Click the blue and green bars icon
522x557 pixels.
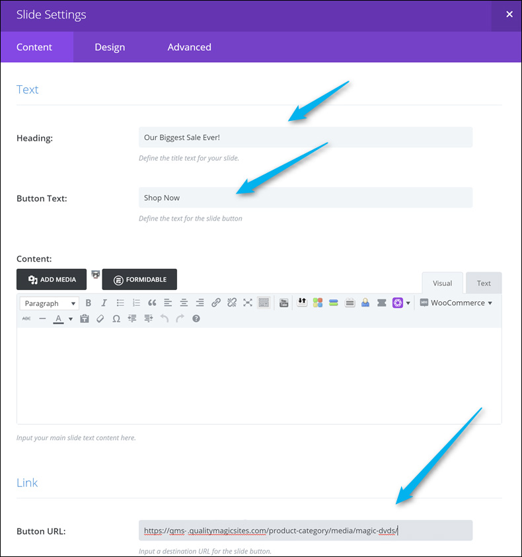pyautogui.click(x=333, y=303)
